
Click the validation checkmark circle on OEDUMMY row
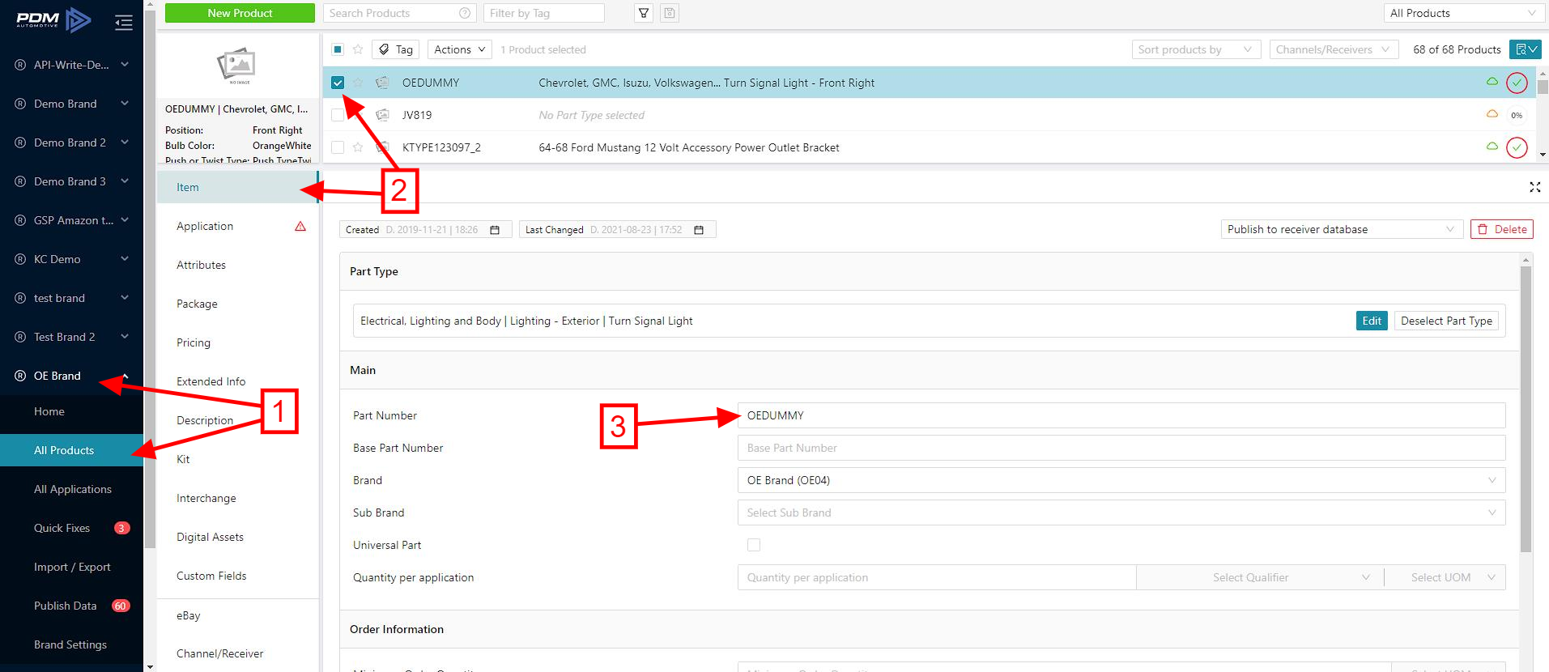(1517, 83)
